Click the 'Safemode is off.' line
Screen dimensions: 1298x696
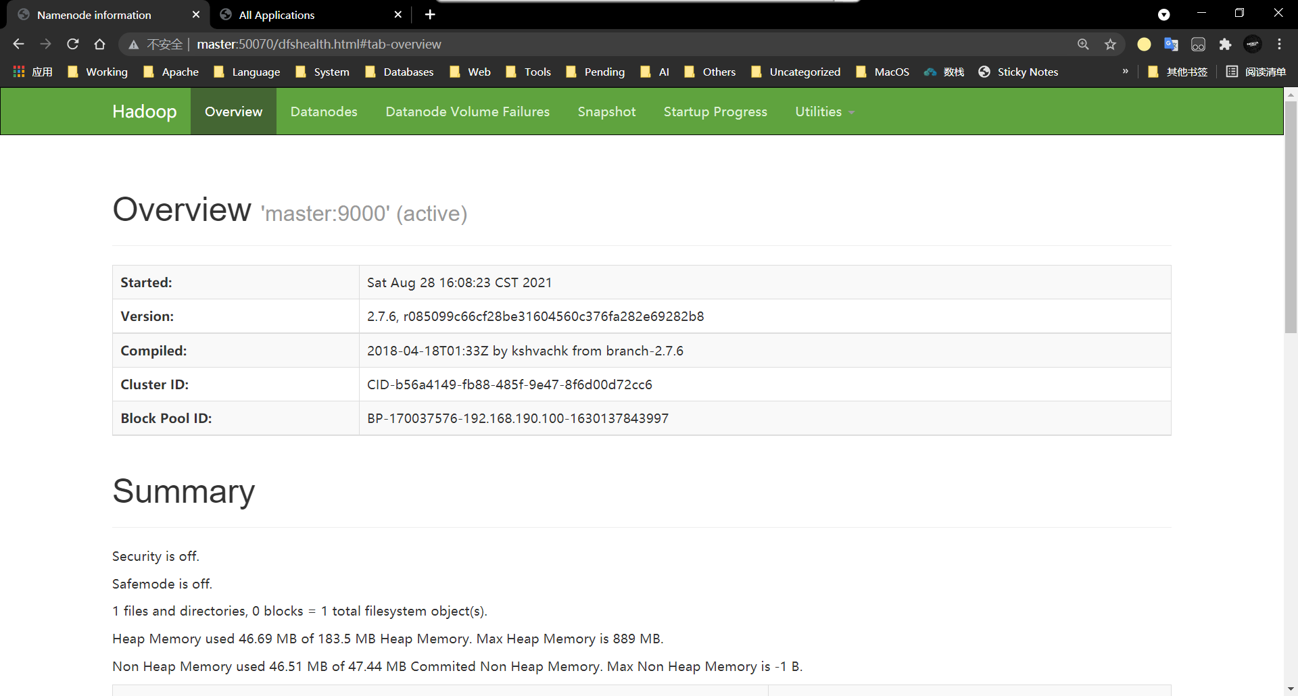pyautogui.click(x=162, y=584)
